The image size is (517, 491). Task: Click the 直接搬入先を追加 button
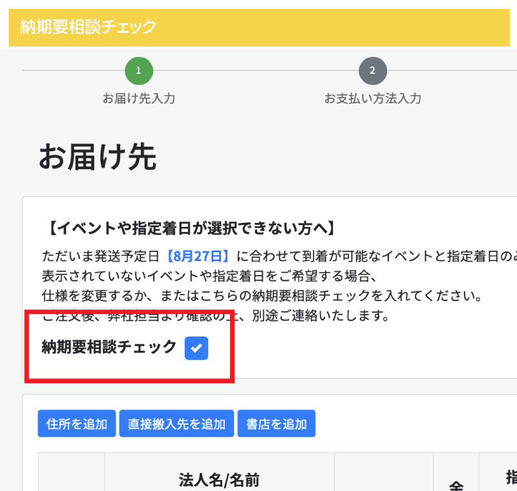pos(176,423)
